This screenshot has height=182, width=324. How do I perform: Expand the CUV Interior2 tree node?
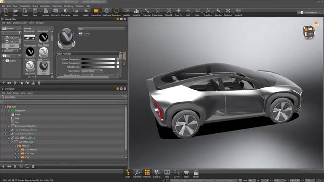click(15, 150)
